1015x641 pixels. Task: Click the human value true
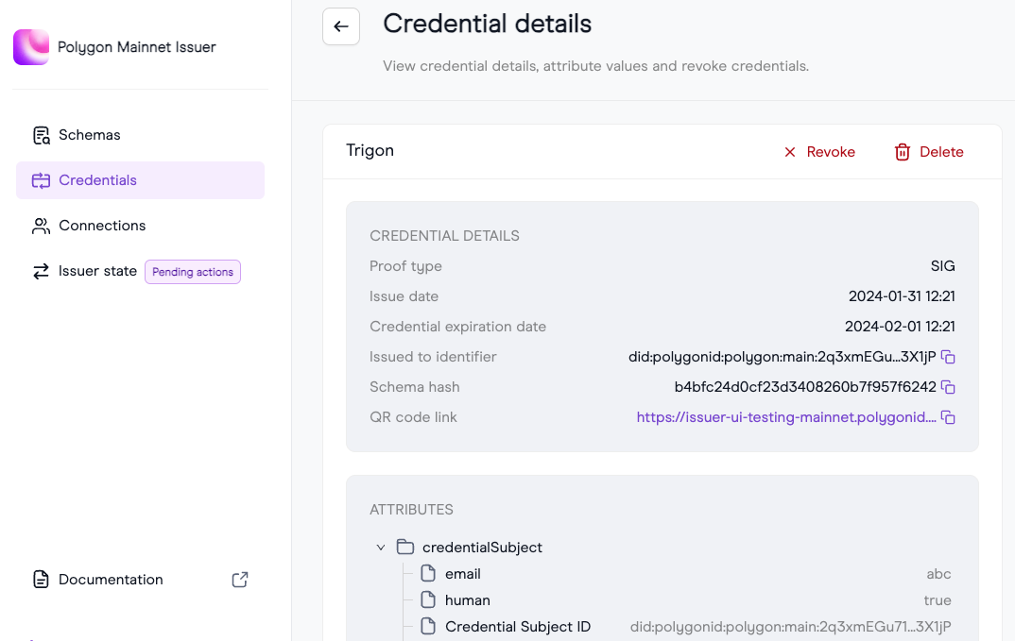click(x=938, y=601)
